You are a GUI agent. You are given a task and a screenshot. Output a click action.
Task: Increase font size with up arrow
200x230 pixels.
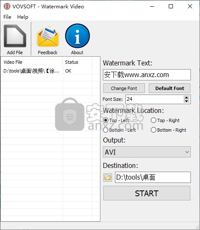[x=186, y=97]
